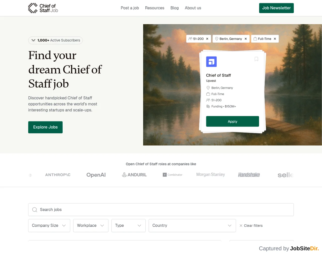Open the Post a job page
322x256 pixels.
click(130, 8)
